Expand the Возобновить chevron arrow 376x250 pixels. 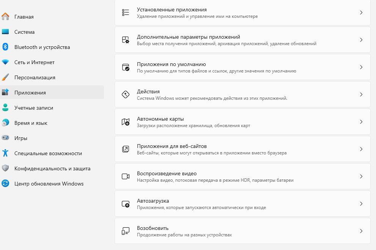coord(361,231)
